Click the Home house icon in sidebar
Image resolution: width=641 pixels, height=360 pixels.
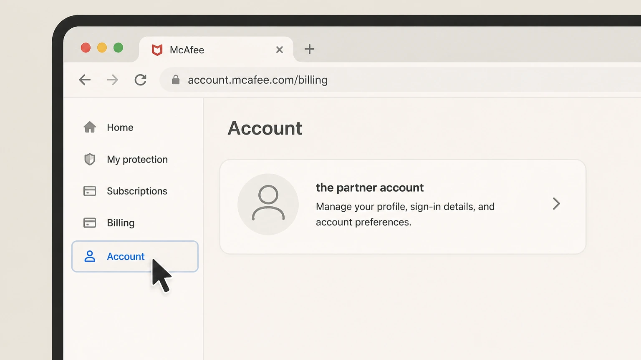coord(90,127)
